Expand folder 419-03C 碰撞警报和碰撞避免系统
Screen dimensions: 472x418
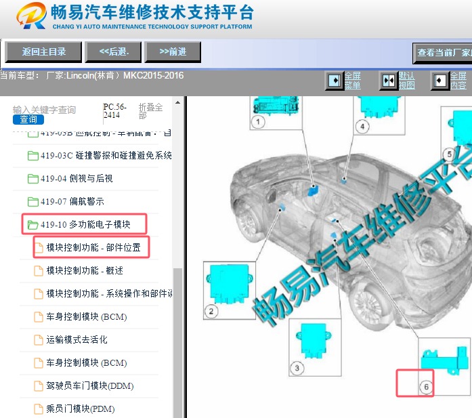coord(33,156)
